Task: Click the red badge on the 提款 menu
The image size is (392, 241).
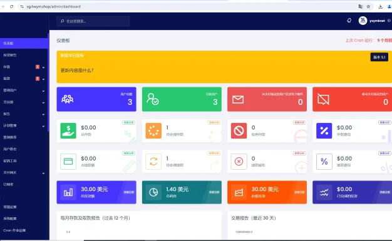Action: pos(38,79)
